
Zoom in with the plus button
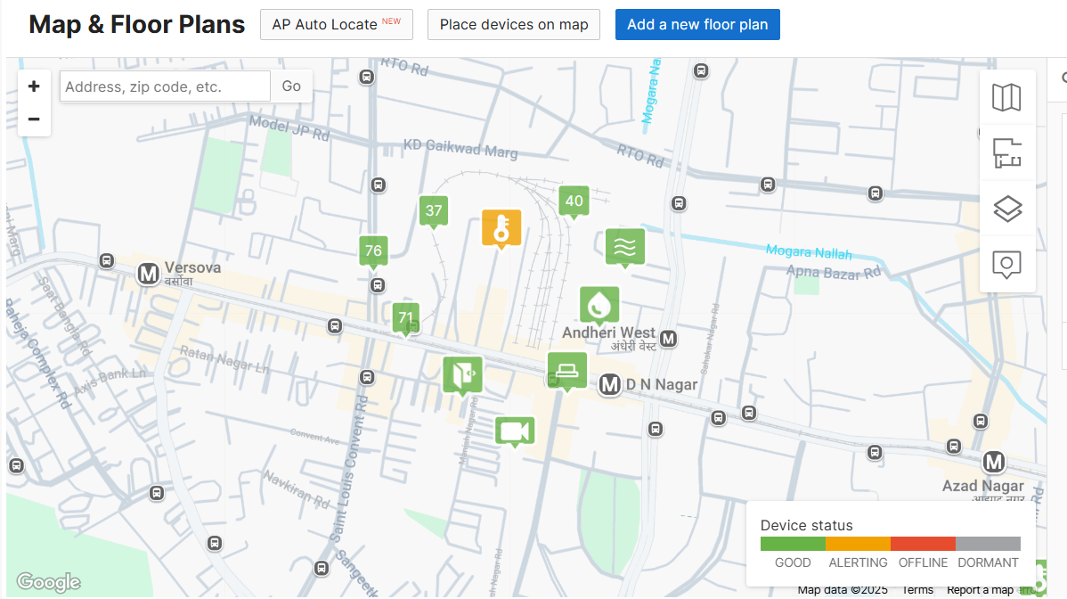point(34,86)
